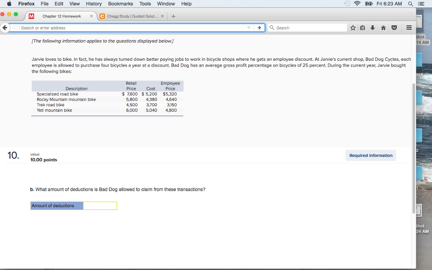Click the Rocky Mountain mountain bike row label

[66, 100]
